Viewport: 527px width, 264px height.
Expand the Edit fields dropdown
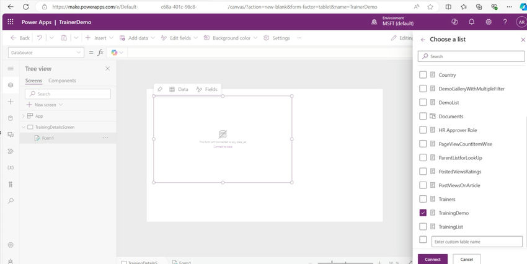(195, 38)
